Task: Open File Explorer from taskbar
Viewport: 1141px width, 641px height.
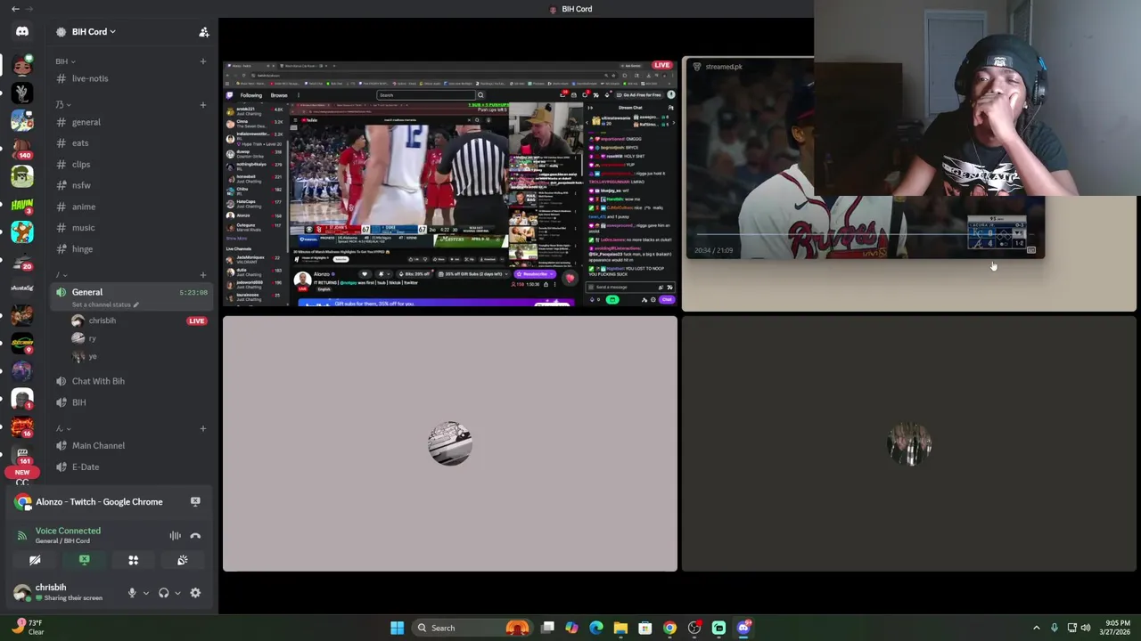Action: [620, 628]
